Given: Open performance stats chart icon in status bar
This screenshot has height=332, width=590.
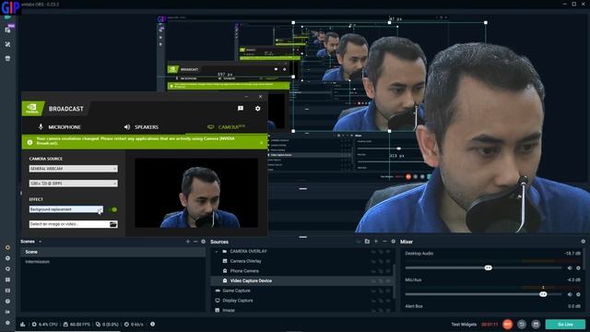Looking at the screenshot, I should pyautogui.click(x=22, y=324).
